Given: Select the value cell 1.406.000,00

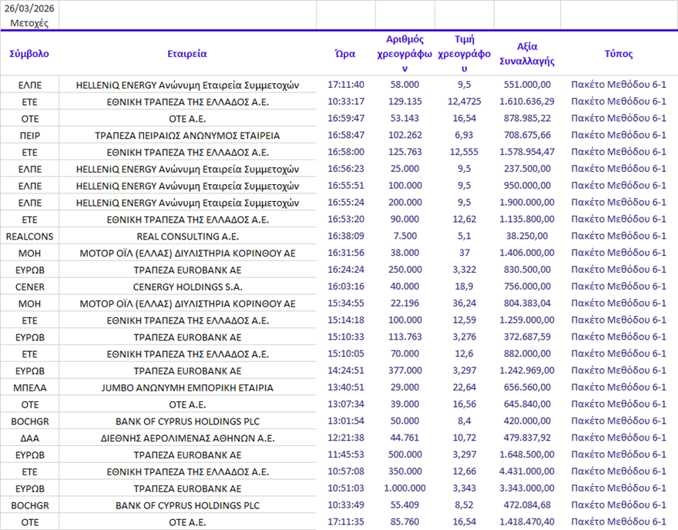Looking at the screenshot, I should pos(527,253).
